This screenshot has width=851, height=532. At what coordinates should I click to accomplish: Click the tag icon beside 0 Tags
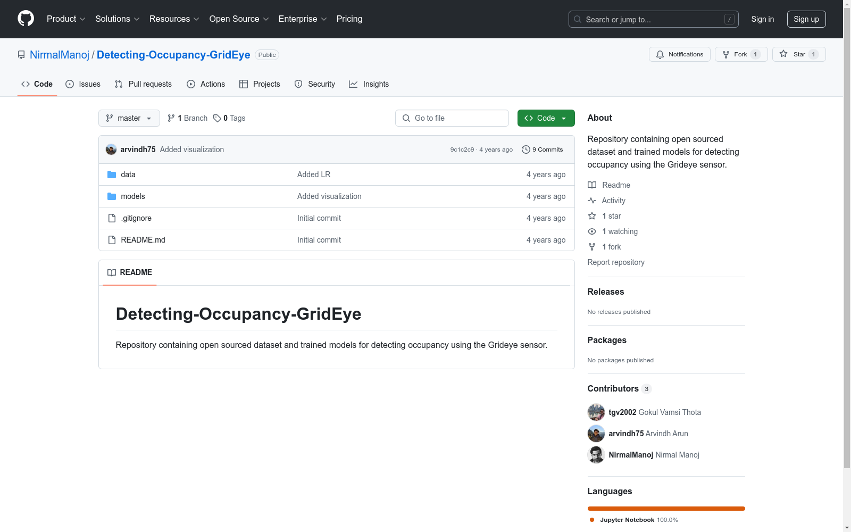(x=217, y=118)
